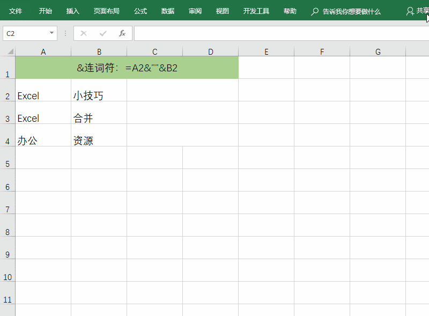This screenshot has height=316, width=429.
Task: Open the 文件 menu tab
Action: (16, 11)
